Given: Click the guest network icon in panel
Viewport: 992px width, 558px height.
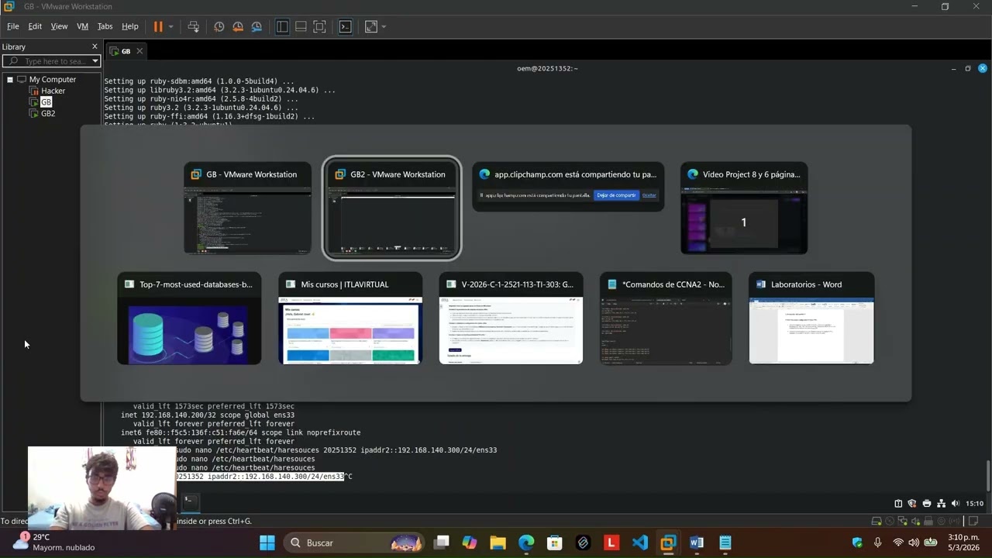Looking at the screenshot, I should click(941, 504).
